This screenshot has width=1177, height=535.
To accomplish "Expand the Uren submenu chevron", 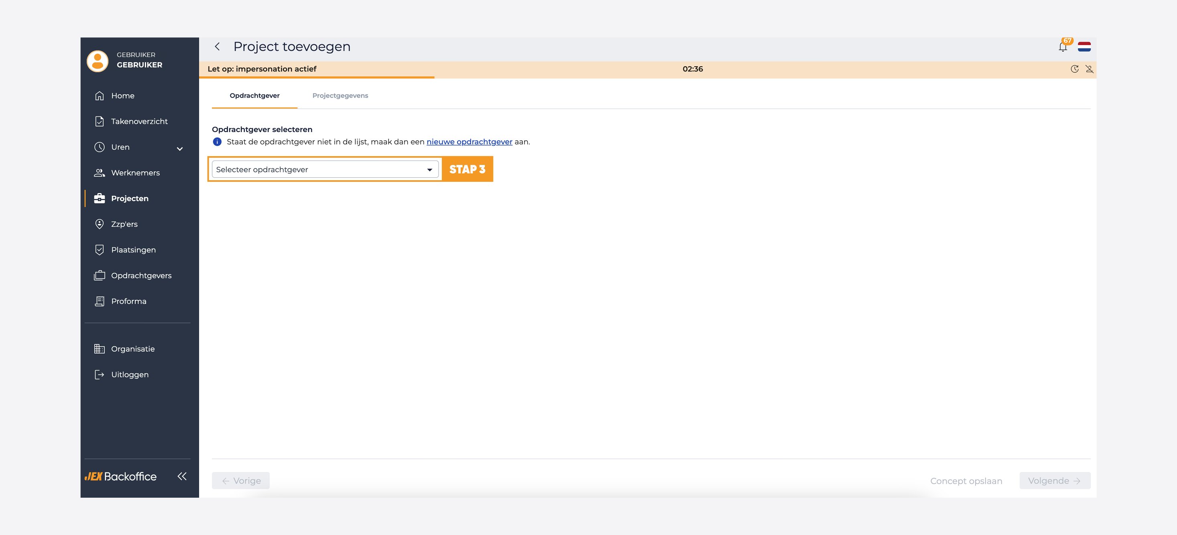I will coord(179,148).
